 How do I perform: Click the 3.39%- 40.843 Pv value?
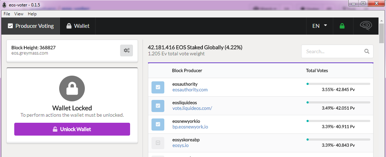pyautogui.click(x=338, y=145)
